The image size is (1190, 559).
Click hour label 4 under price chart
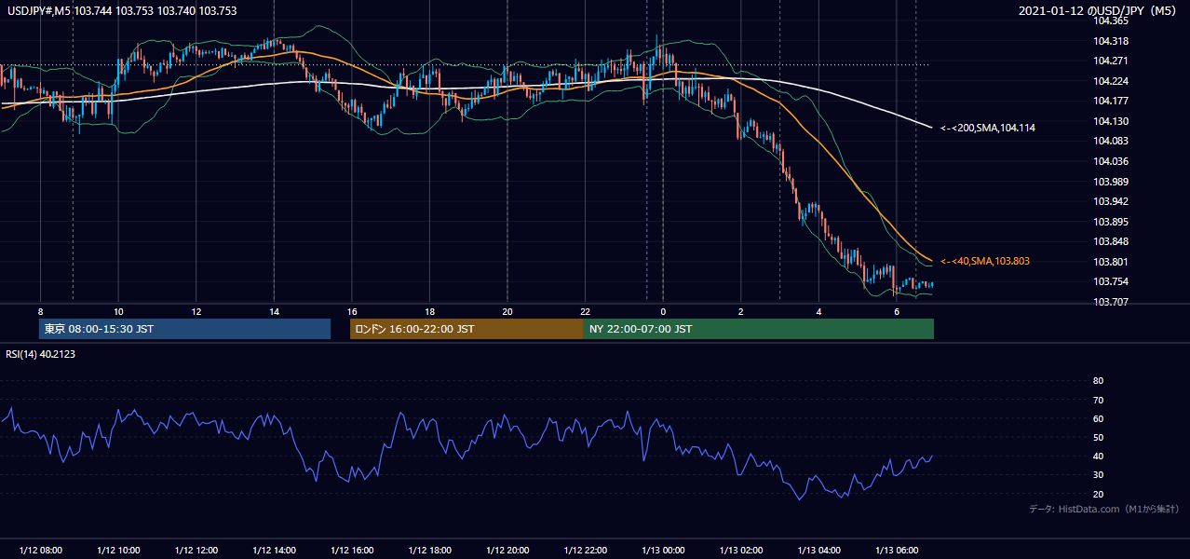pyautogui.click(x=818, y=311)
